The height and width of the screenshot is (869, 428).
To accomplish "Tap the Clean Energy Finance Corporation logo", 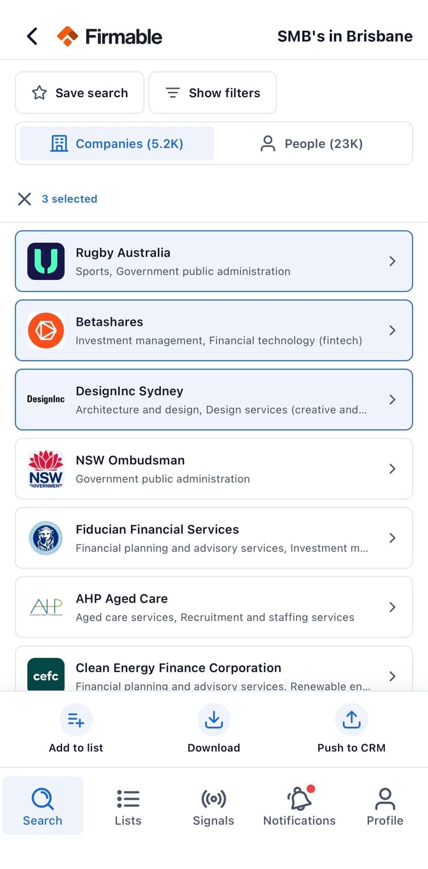I will [46, 674].
